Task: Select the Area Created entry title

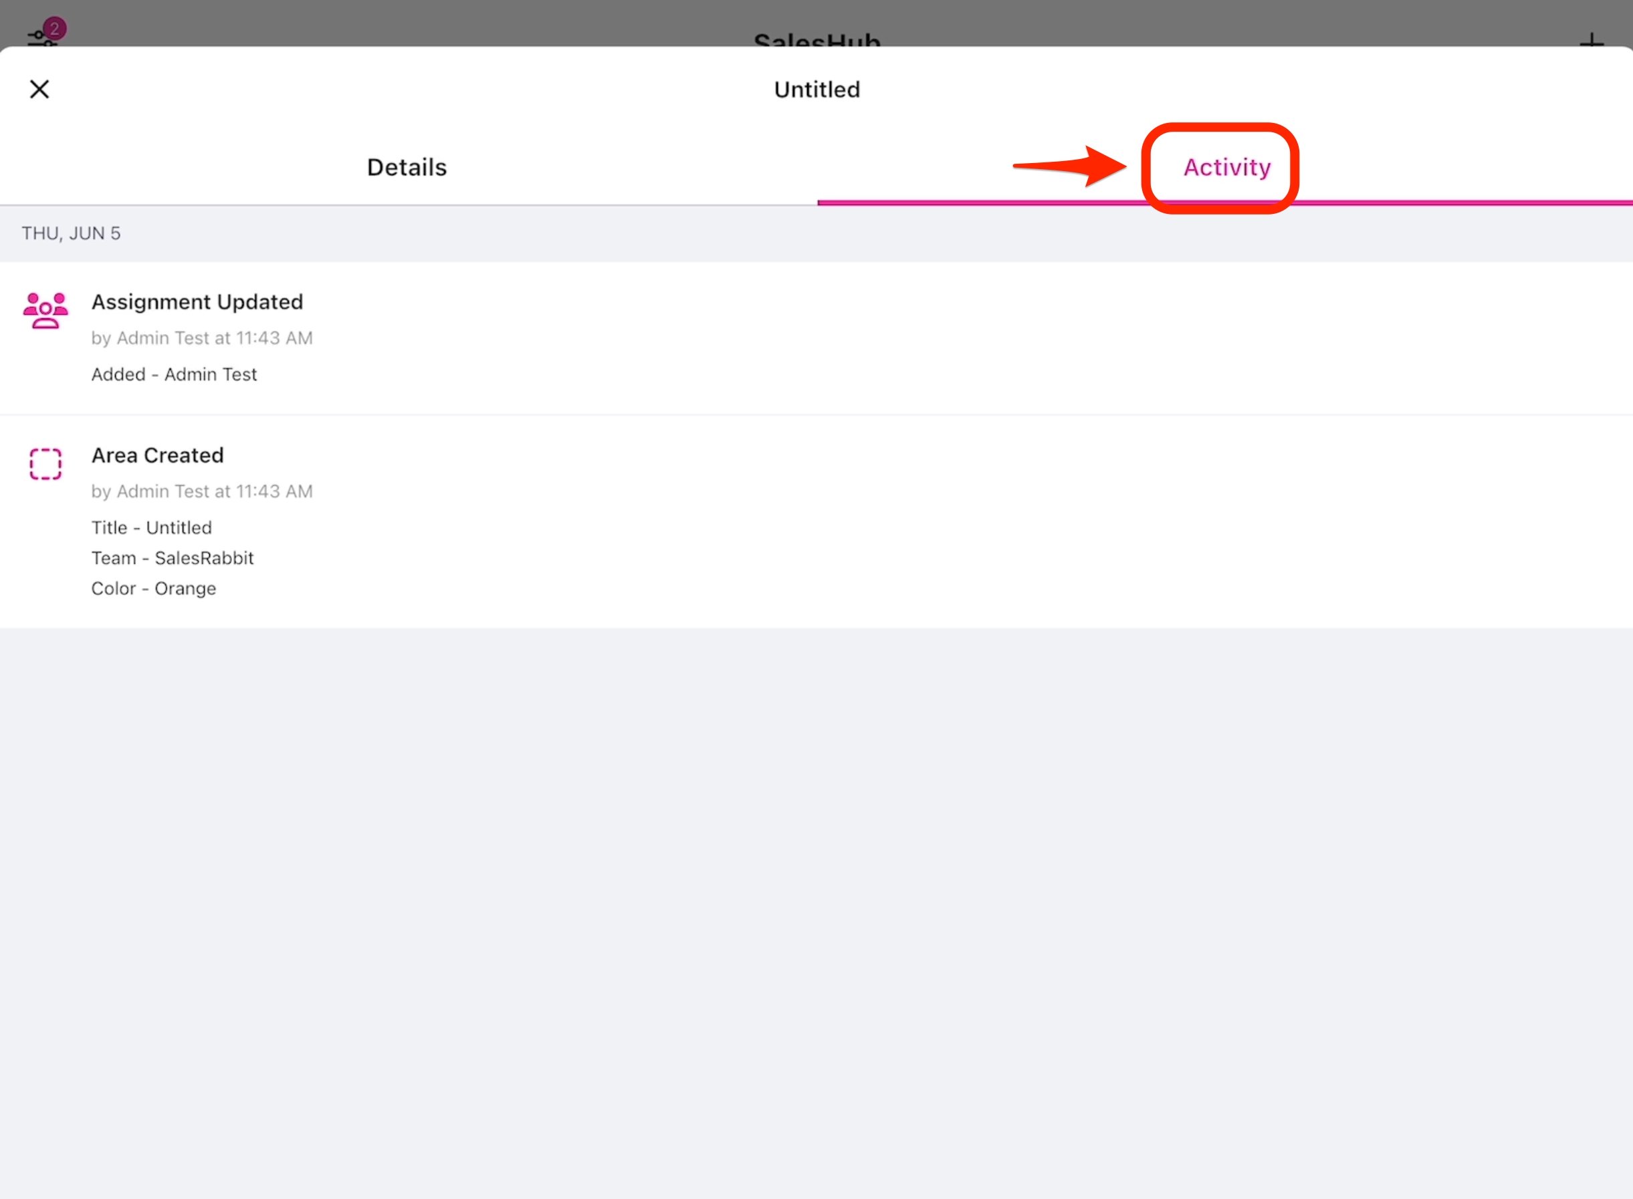Action: point(158,455)
